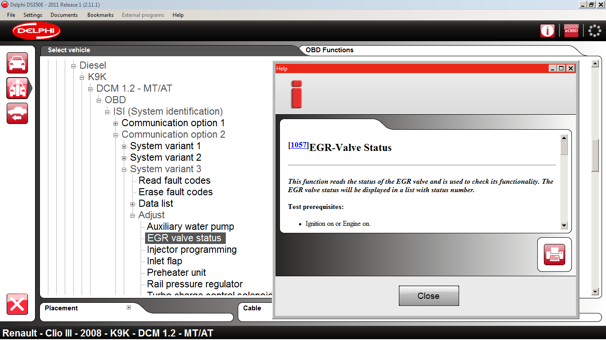606x340 pixels.
Task: Open the red information icon in header
Action: click(547, 31)
